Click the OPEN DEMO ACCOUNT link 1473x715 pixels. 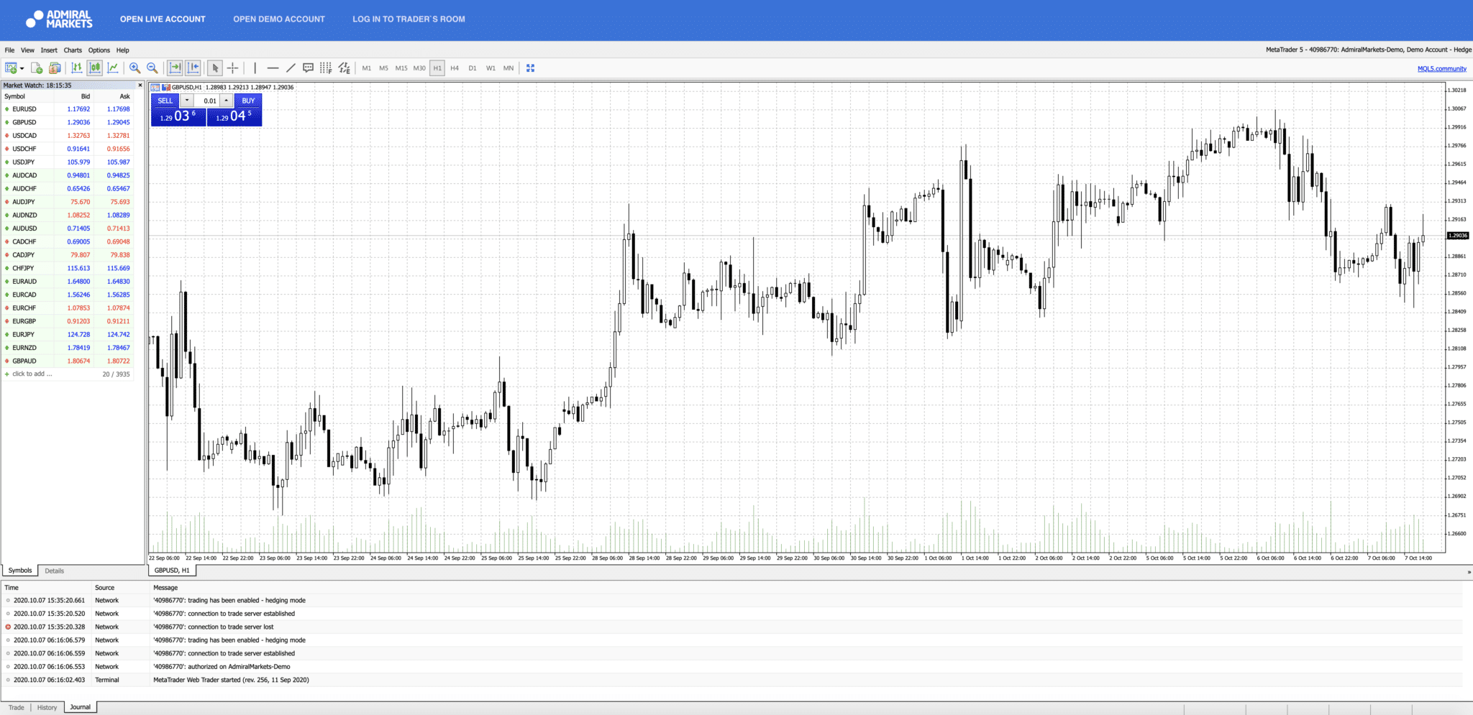point(279,19)
